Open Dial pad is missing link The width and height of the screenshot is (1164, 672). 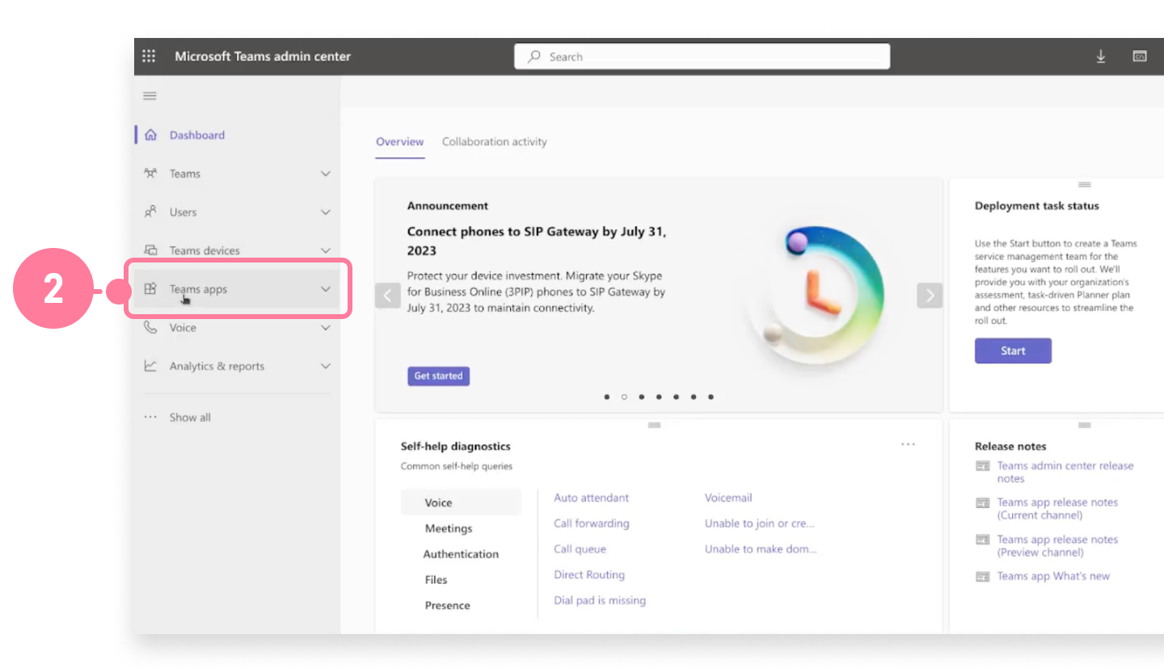coord(600,601)
